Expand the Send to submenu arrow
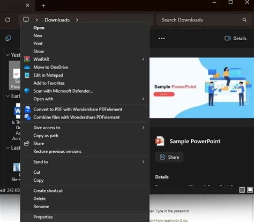254x222 pixels. (x=143, y=162)
